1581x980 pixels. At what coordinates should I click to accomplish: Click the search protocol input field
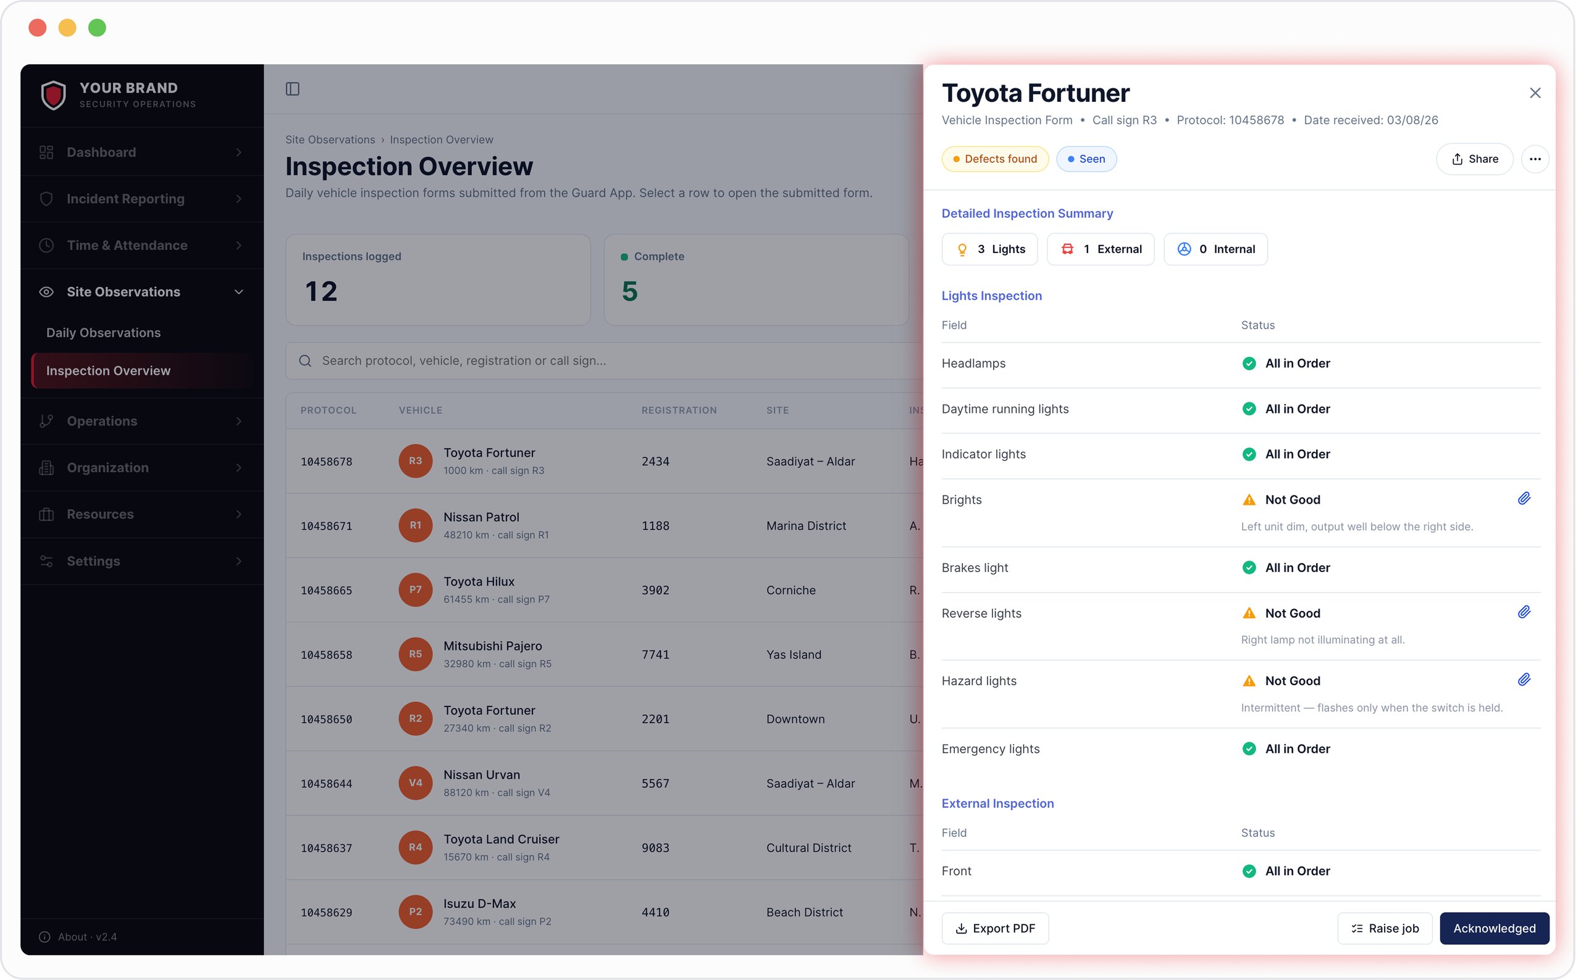[605, 361]
